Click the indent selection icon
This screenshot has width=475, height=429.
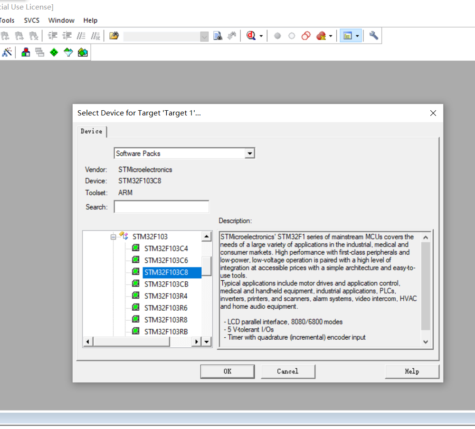tap(53, 36)
